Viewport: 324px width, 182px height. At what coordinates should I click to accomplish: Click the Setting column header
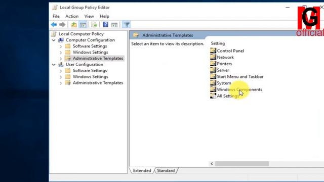pos(218,43)
